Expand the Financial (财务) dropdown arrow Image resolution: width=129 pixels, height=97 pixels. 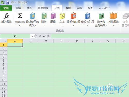pos(44,25)
